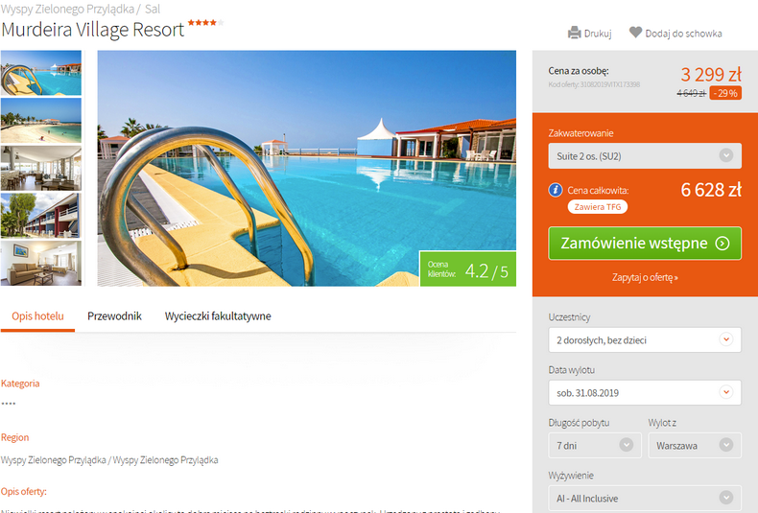Select the hotel room interior thumbnail
Image resolution: width=758 pixels, height=513 pixels.
tap(41, 264)
